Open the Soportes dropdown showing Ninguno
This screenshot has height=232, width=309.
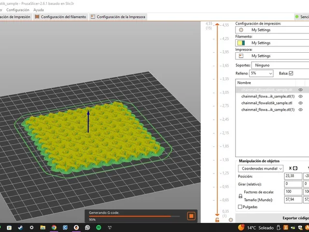280,65
